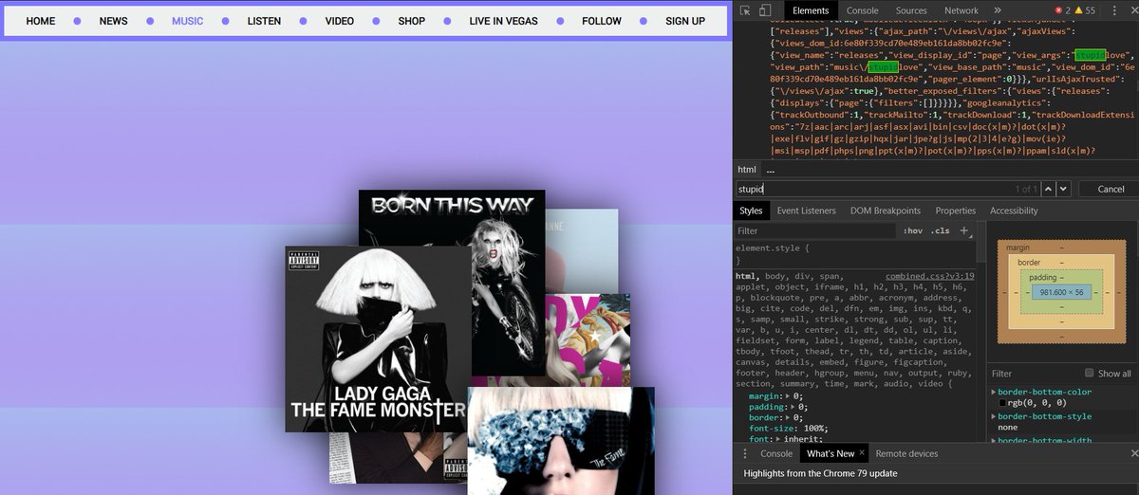The height and width of the screenshot is (495, 1139).
Task: Open LISTEN in site navigation
Action: tap(264, 21)
